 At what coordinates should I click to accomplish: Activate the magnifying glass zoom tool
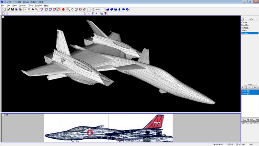[68, 9]
